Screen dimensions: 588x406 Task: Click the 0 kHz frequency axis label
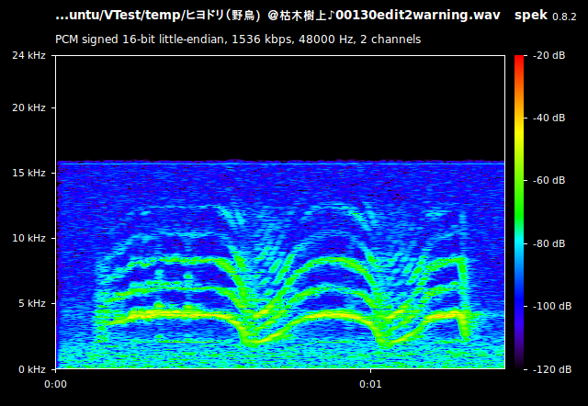point(32,369)
